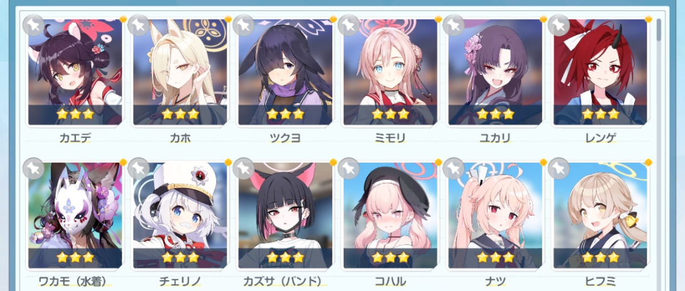Click pin icon on カズサ（バンド） portrait
Image resolution: width=685 pixels, height=291 pixels.
[243, 168]
